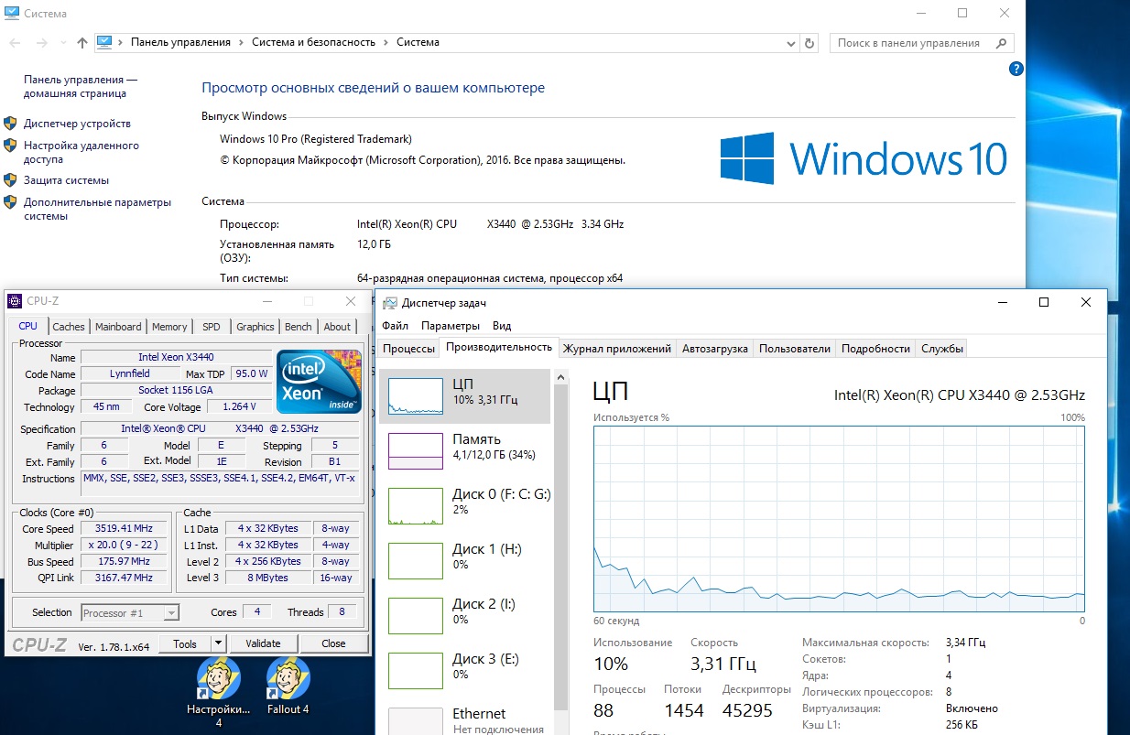Image resolution: width=1130 pixels, height=735 pixels.
Task: Open Автозагрузка tab
Action: pyautogui.click(x=715, y=349)
